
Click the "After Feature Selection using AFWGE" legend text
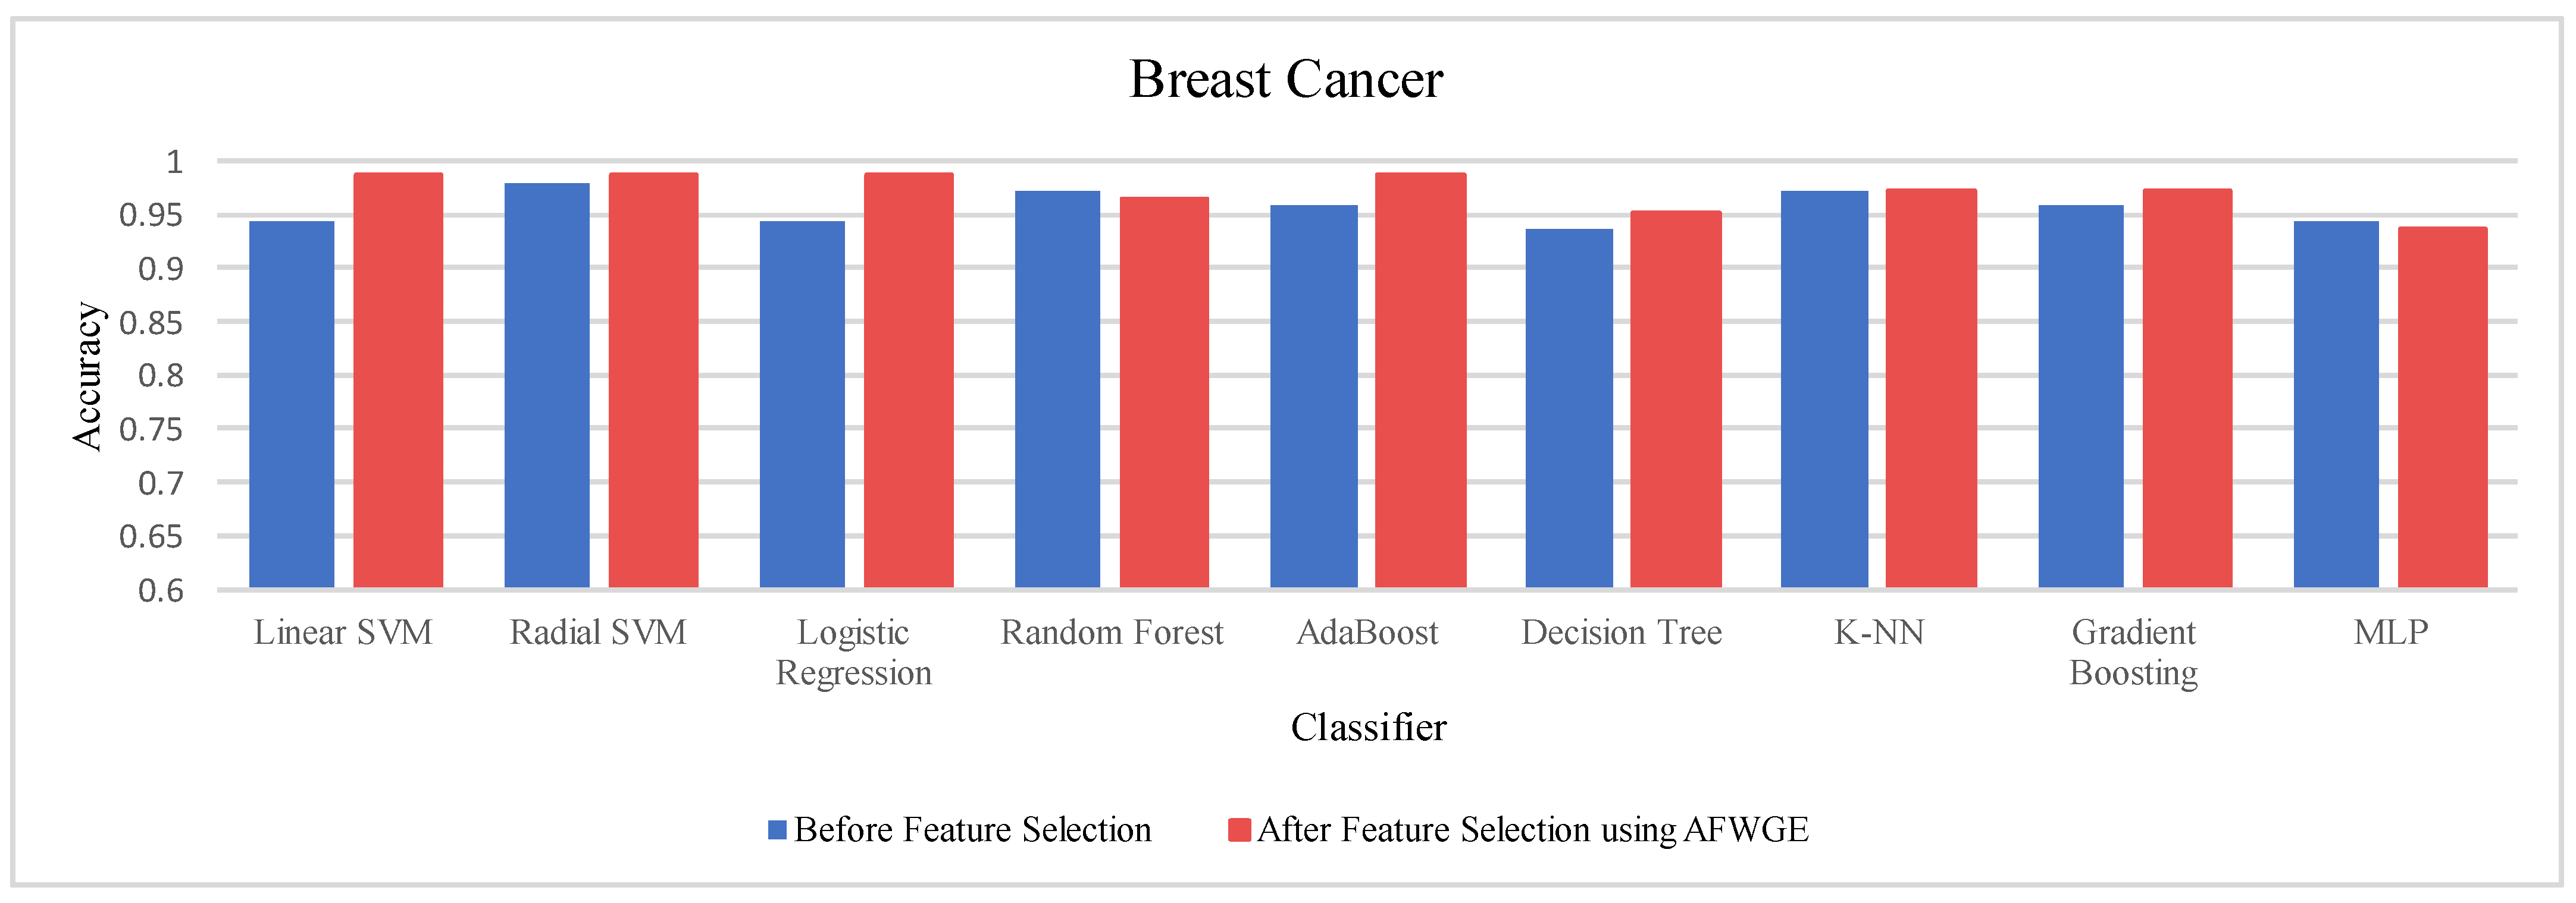coord(1532,829)
